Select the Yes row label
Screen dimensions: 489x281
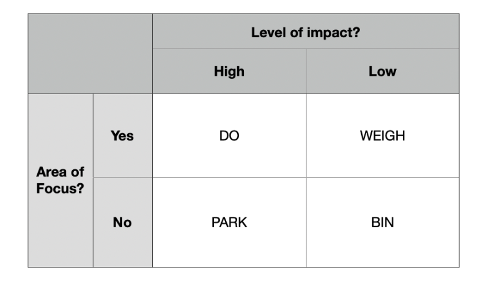(122, 136)
